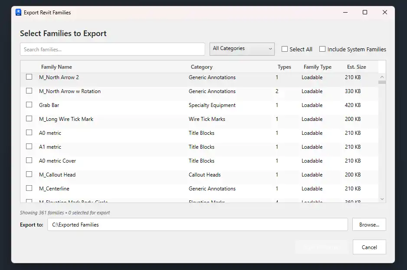Toggle Include System Families checkbox

[x=322, y=49]
